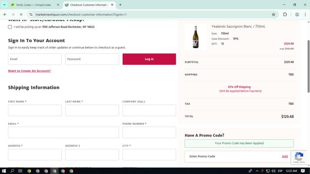Switch to Verify Codes SimplyCodes tab
Image resolution: width=310 pixels, height=174 pixels.
33,5
